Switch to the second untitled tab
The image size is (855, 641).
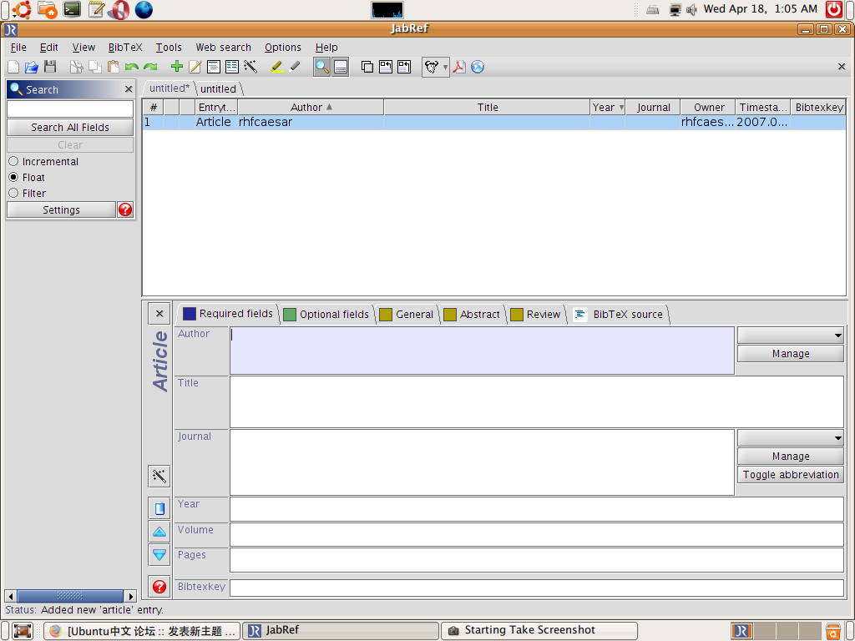[218, 88]
